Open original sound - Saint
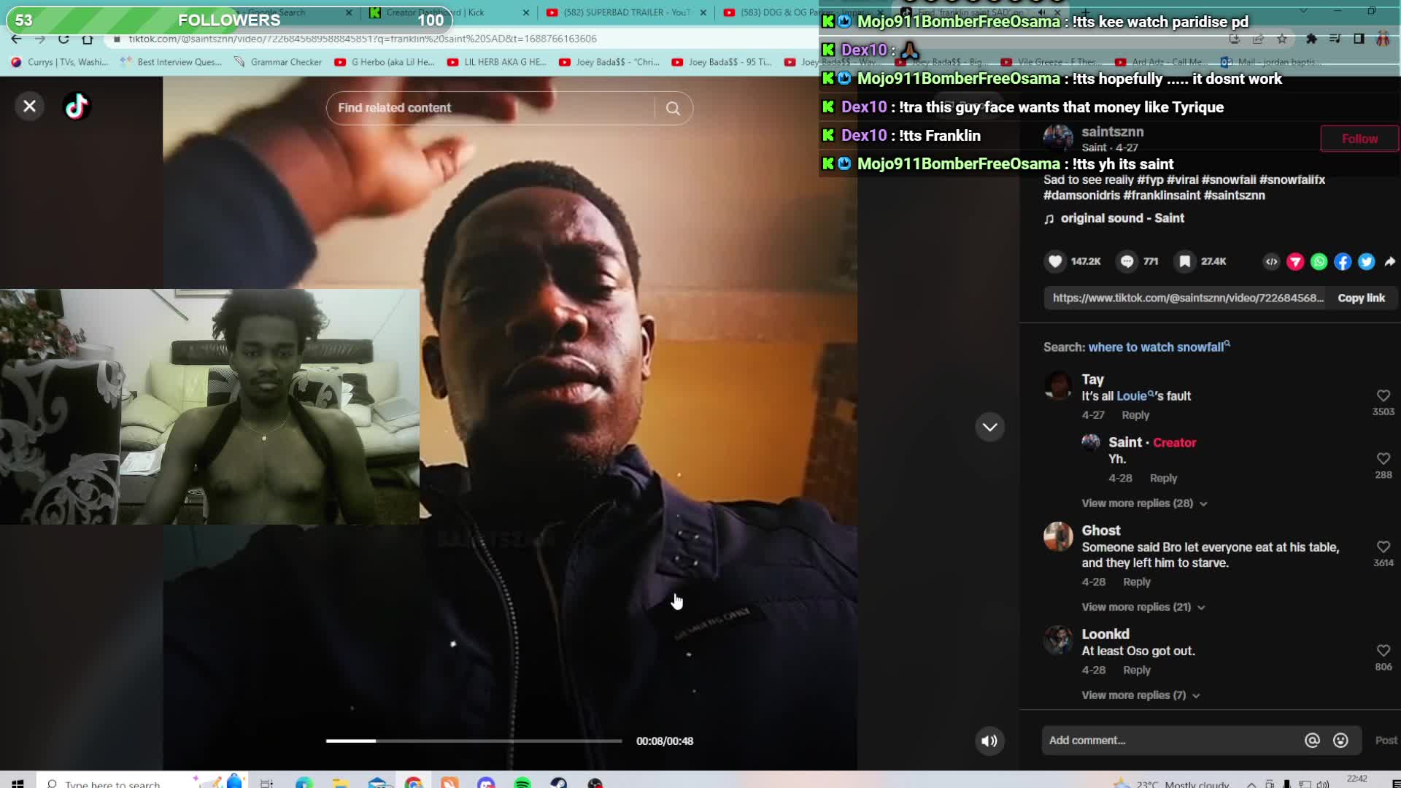 pyautogui.click(x=1122, y=218)
